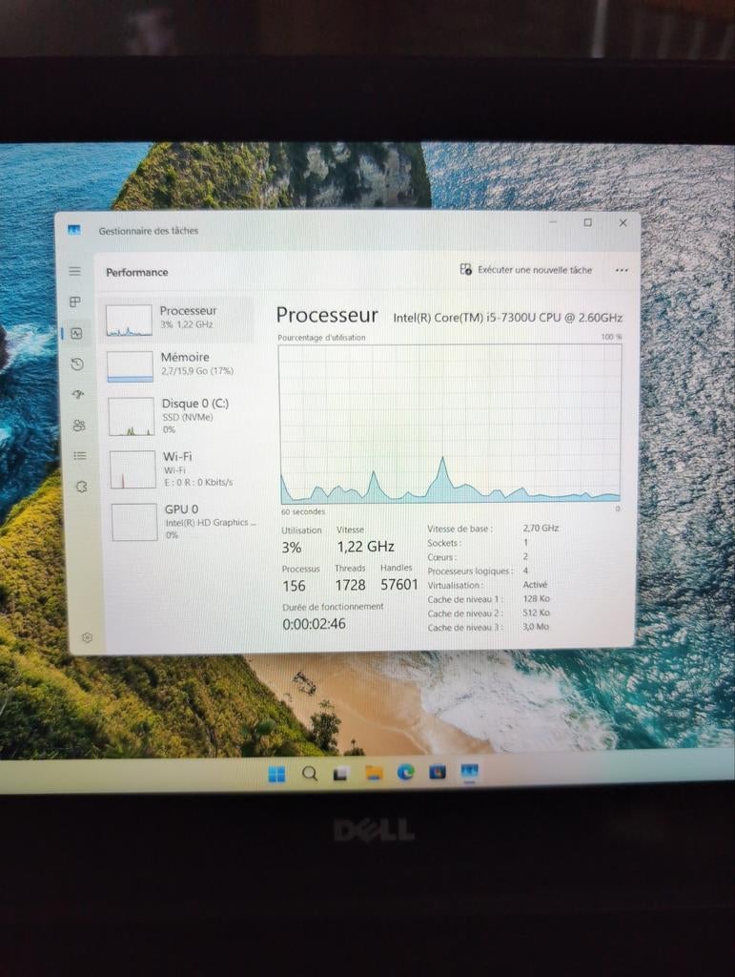Open Task Manager settings gear
This screenshot has height=977, width=735.
click(x=87, y=636)
